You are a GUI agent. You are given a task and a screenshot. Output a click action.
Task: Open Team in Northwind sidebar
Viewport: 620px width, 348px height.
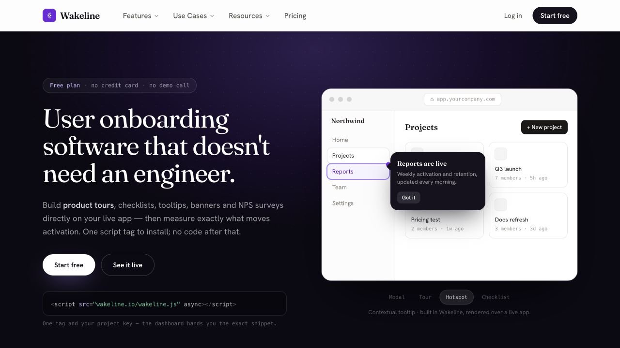pyautogui.click(x=358, y=187)
